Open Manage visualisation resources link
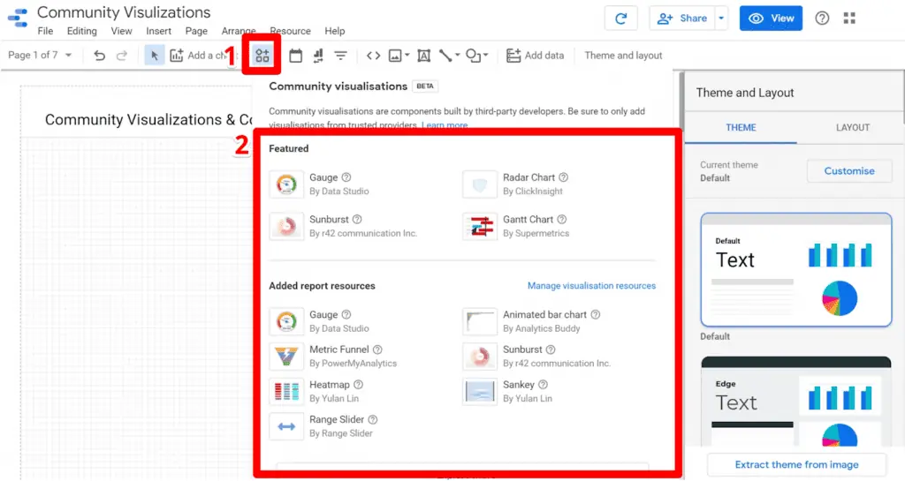This screenshot has height=481, width=905. 591,286
